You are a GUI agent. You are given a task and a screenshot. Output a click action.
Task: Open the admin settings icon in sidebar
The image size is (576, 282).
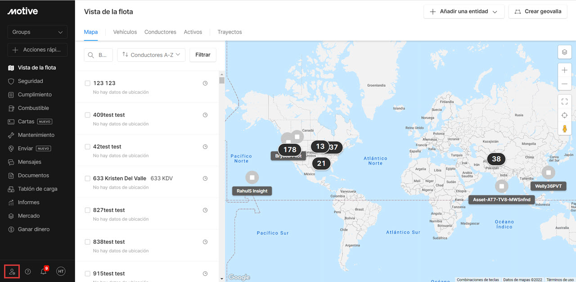point(12,271)
